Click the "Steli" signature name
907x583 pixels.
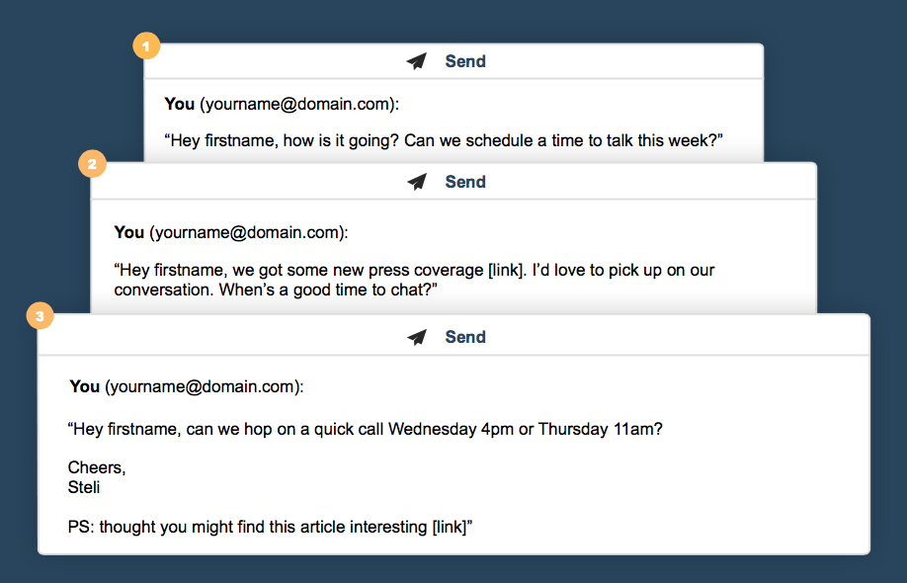pos(84,487)
